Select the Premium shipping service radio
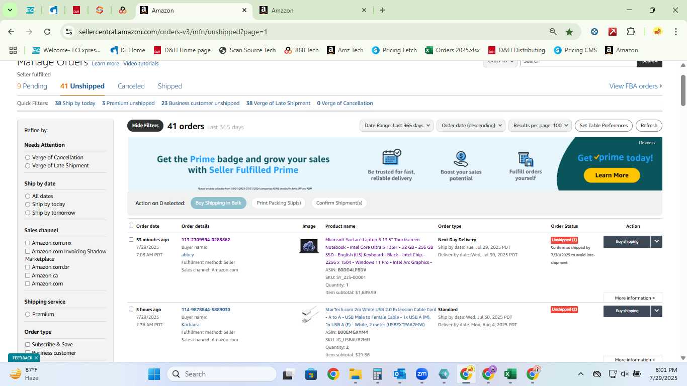This screenshot has height=386, width=687. point(28,314)
